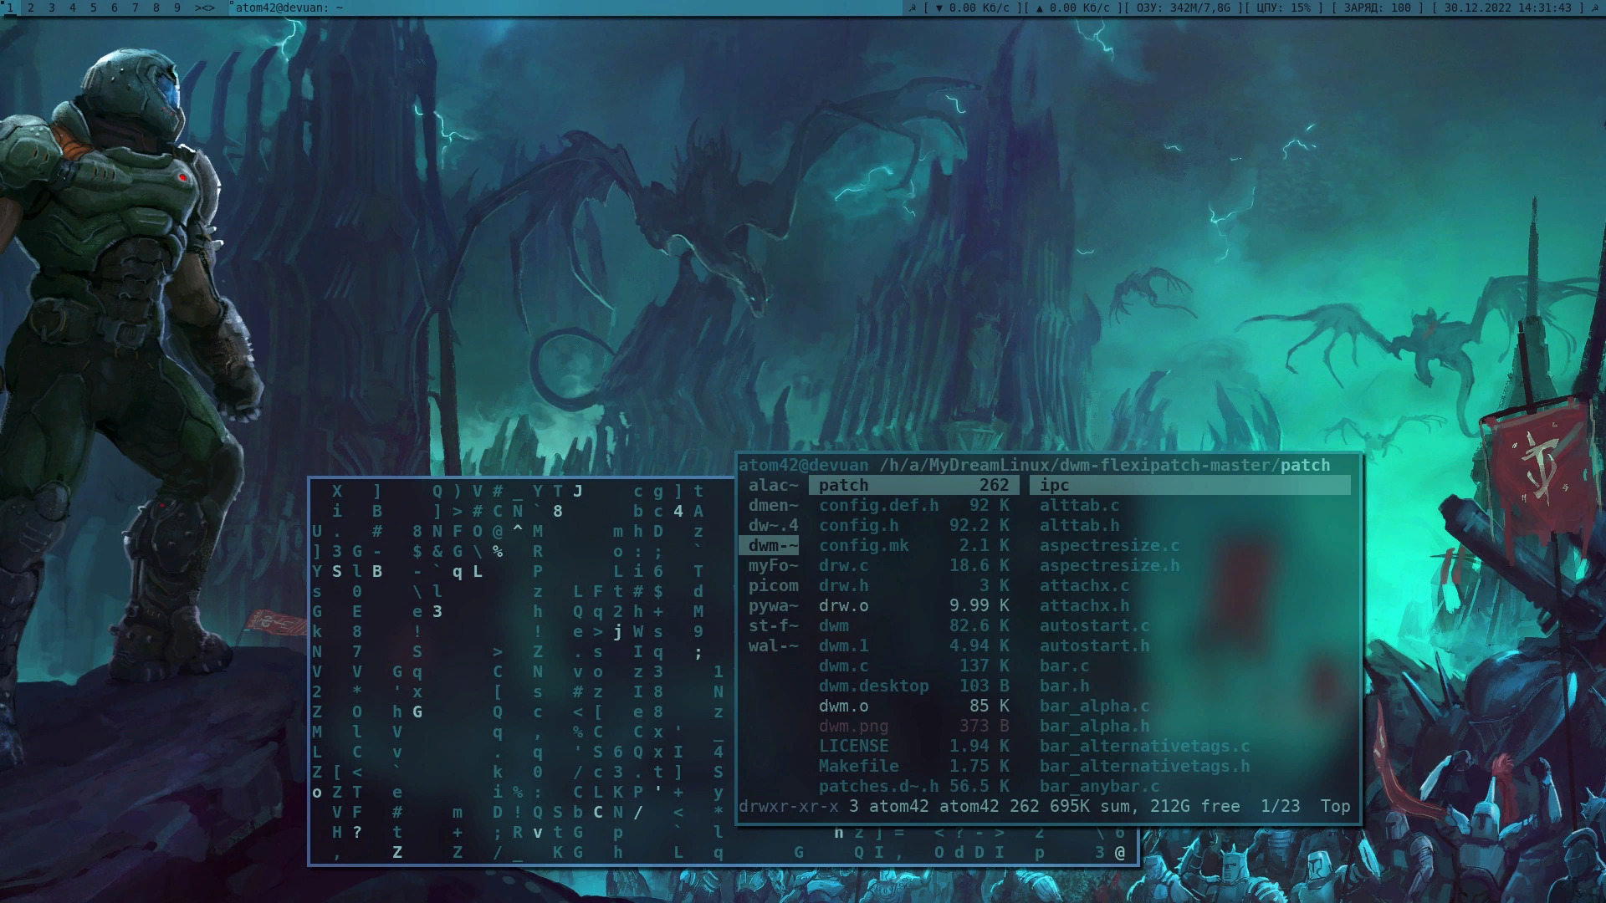This screenshot has height=903, width=1606.
Task: Click the bar_alpha.c file in preview
Action: coord(1094,706)
